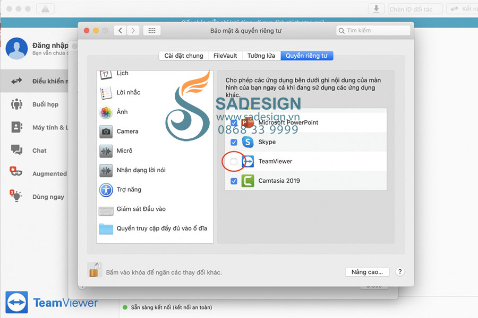Focus the Chèn ID đối tác field

[x=415, y=9]
